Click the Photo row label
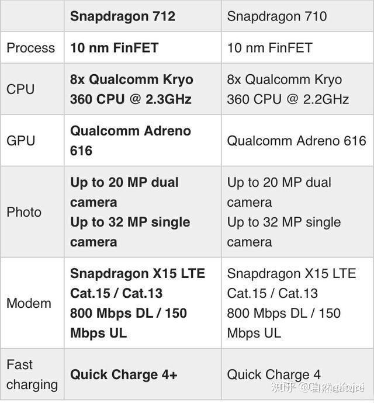The height and width of the screenshot is (403, 374). [24, 212]
